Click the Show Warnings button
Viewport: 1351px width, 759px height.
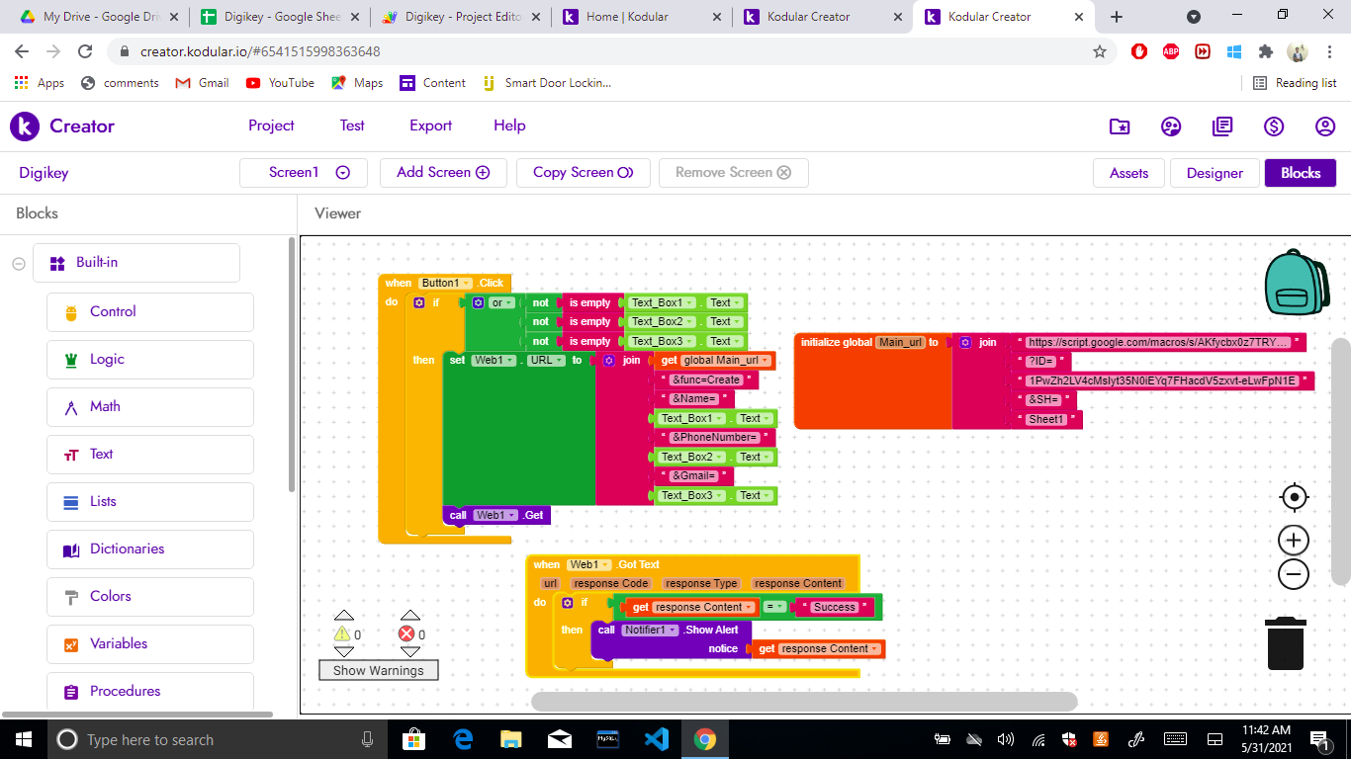click(378, 670)
